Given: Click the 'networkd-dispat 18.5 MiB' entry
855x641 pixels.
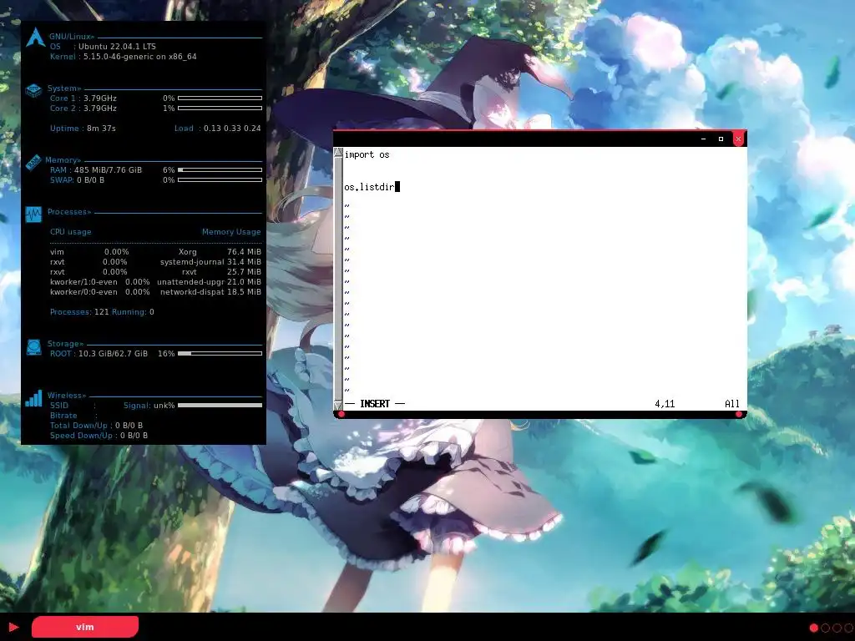Looking at the screenshot, I should click(210, 291).
